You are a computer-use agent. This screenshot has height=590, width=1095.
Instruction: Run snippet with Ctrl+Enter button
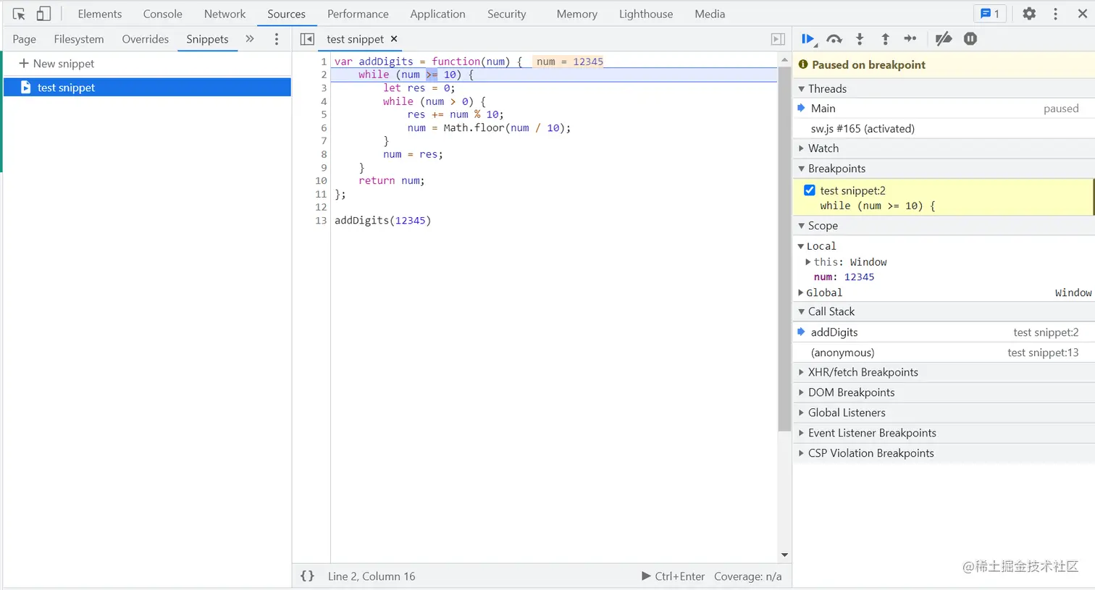(674, 576)
